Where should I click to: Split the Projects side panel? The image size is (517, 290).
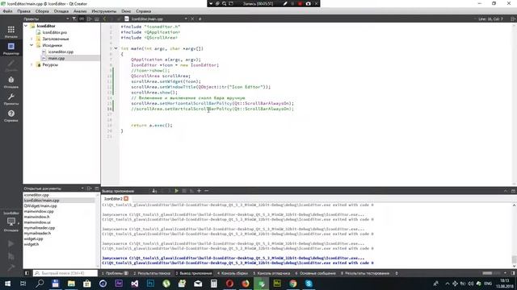coord(89,19)
